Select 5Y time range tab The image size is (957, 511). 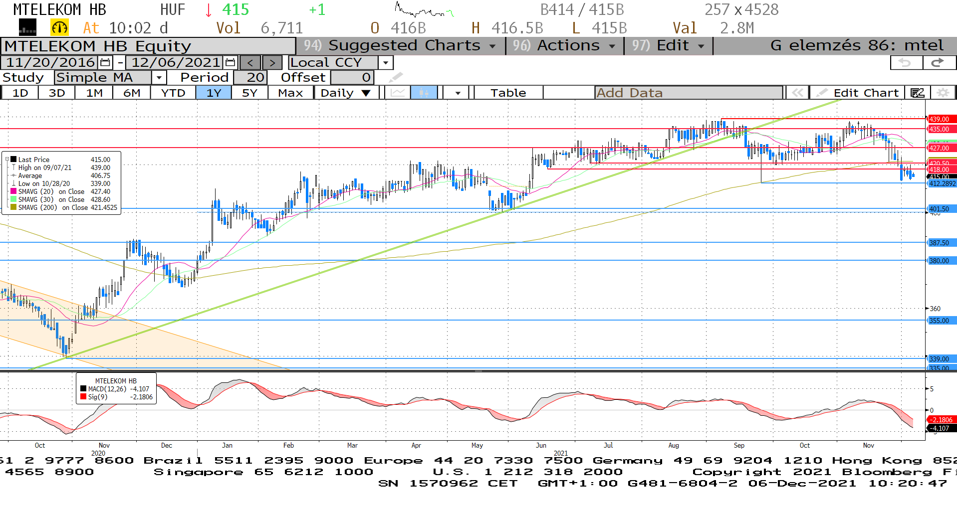(249, 93)
